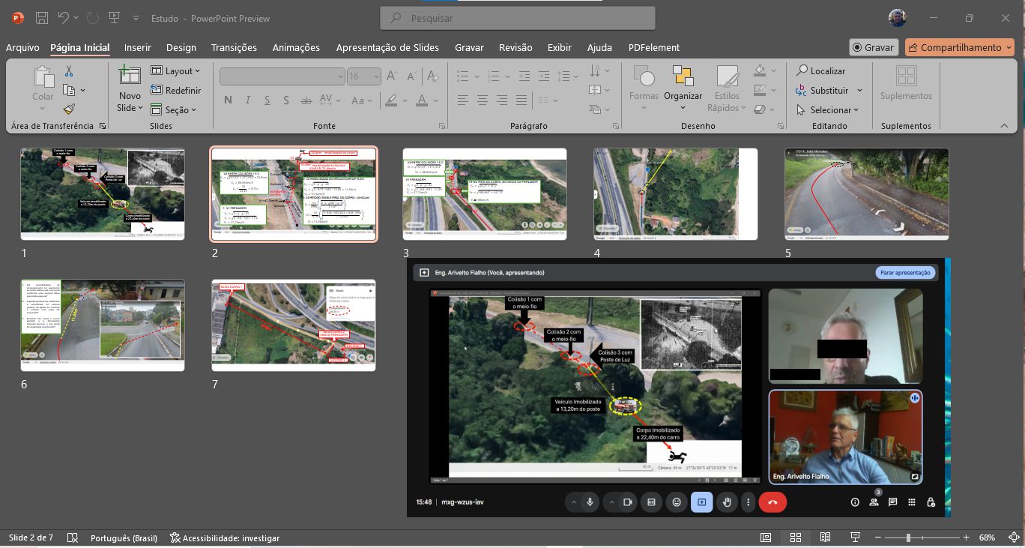
Task: Open the meeting chat icon
Action: 892,502
